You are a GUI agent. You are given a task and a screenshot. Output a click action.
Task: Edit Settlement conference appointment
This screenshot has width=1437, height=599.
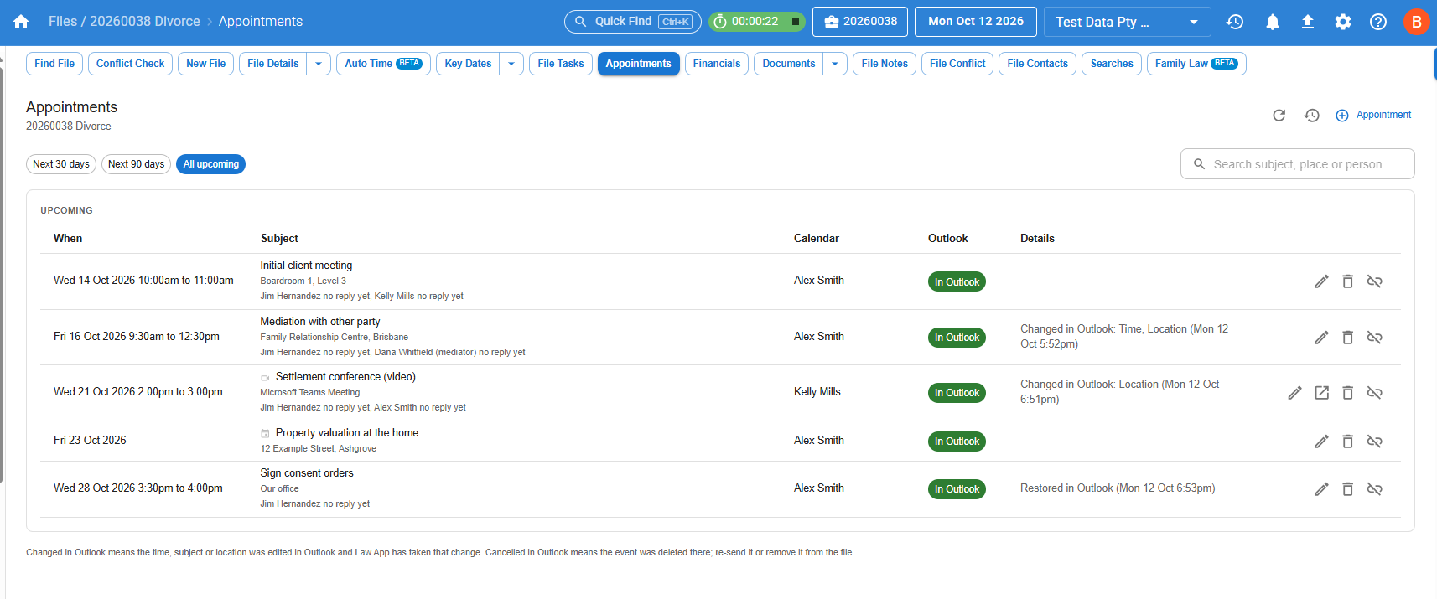point(1295,393)
